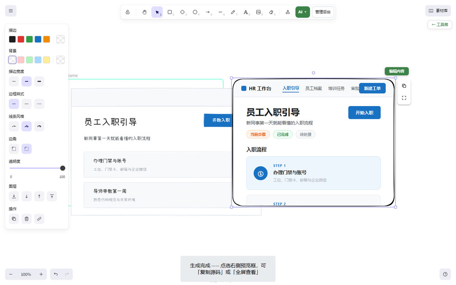Select sharp corner option
Screen dimensions: 456x285
coord(14,149)
